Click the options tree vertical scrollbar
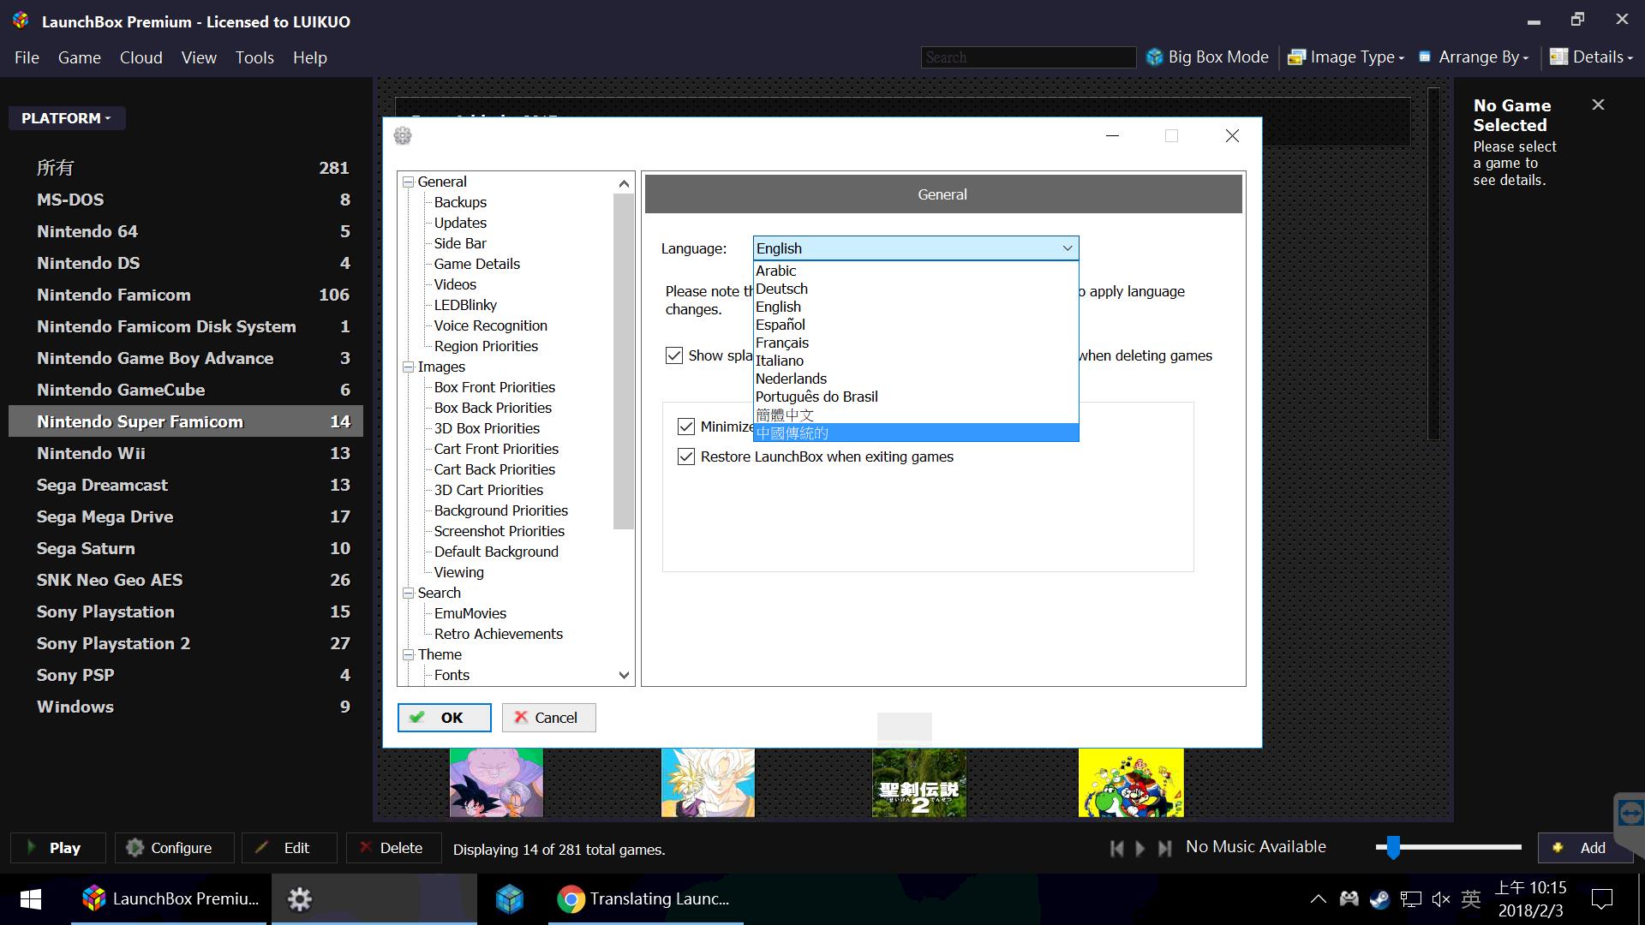The image size is (1645, 925). coord(624,361)
